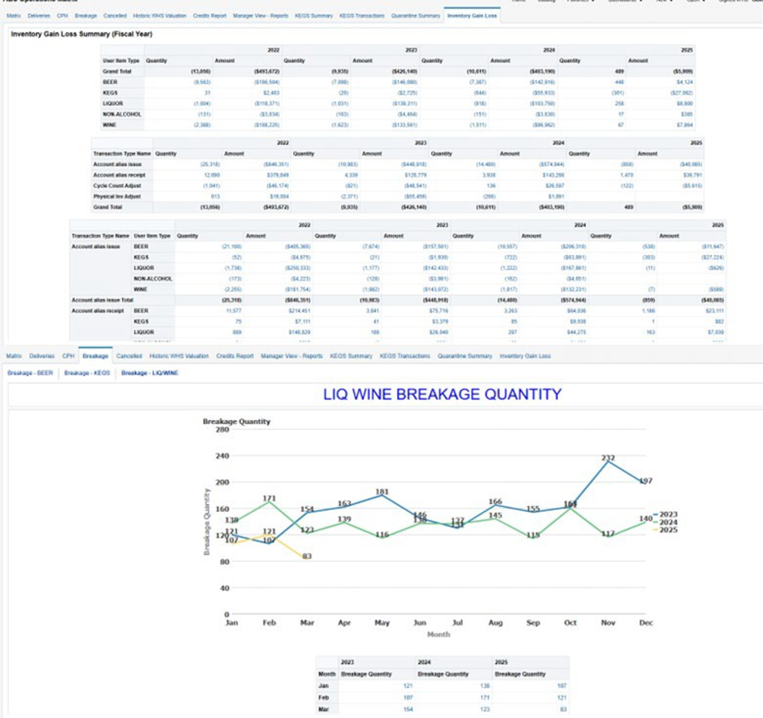Click the Inventory Gain Loss tab in lower row
The width and height of the screenshot is (763, 718).
525,356
